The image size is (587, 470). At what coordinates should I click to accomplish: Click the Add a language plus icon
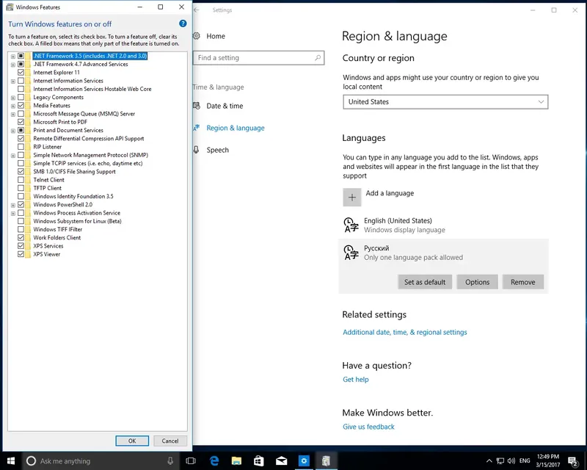pyautogui.click(x=351, y=198)
